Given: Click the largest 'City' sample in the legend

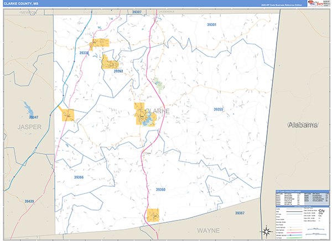Looking at the screenshot, I should pos(321,211).
